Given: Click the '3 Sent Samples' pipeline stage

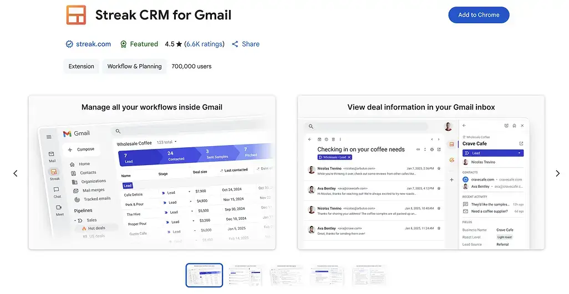Looking at the screenshot, I should [x=217, y=153].
